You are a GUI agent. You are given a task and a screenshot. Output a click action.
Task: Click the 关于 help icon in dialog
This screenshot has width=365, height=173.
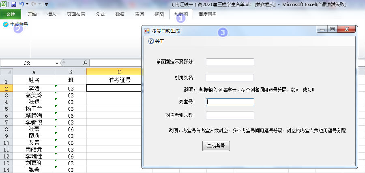click(151, 41)
